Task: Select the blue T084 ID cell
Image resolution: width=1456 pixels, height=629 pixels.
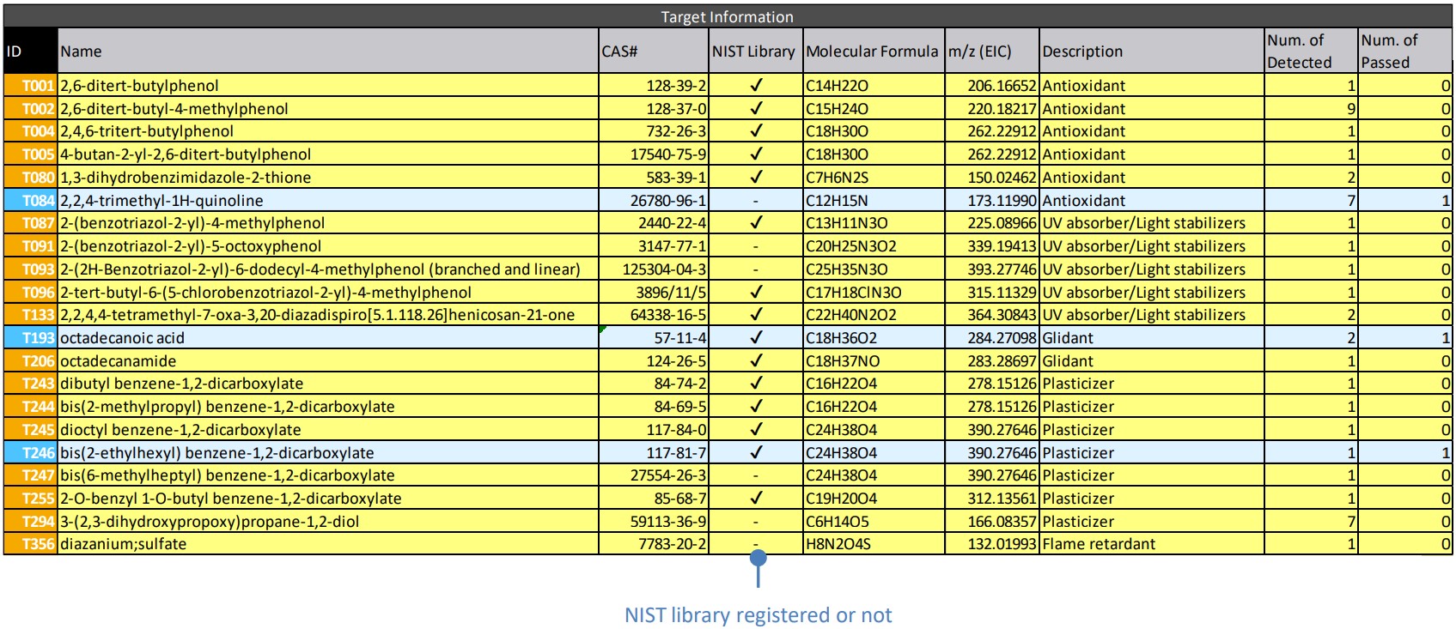Action: coord(32,200)
